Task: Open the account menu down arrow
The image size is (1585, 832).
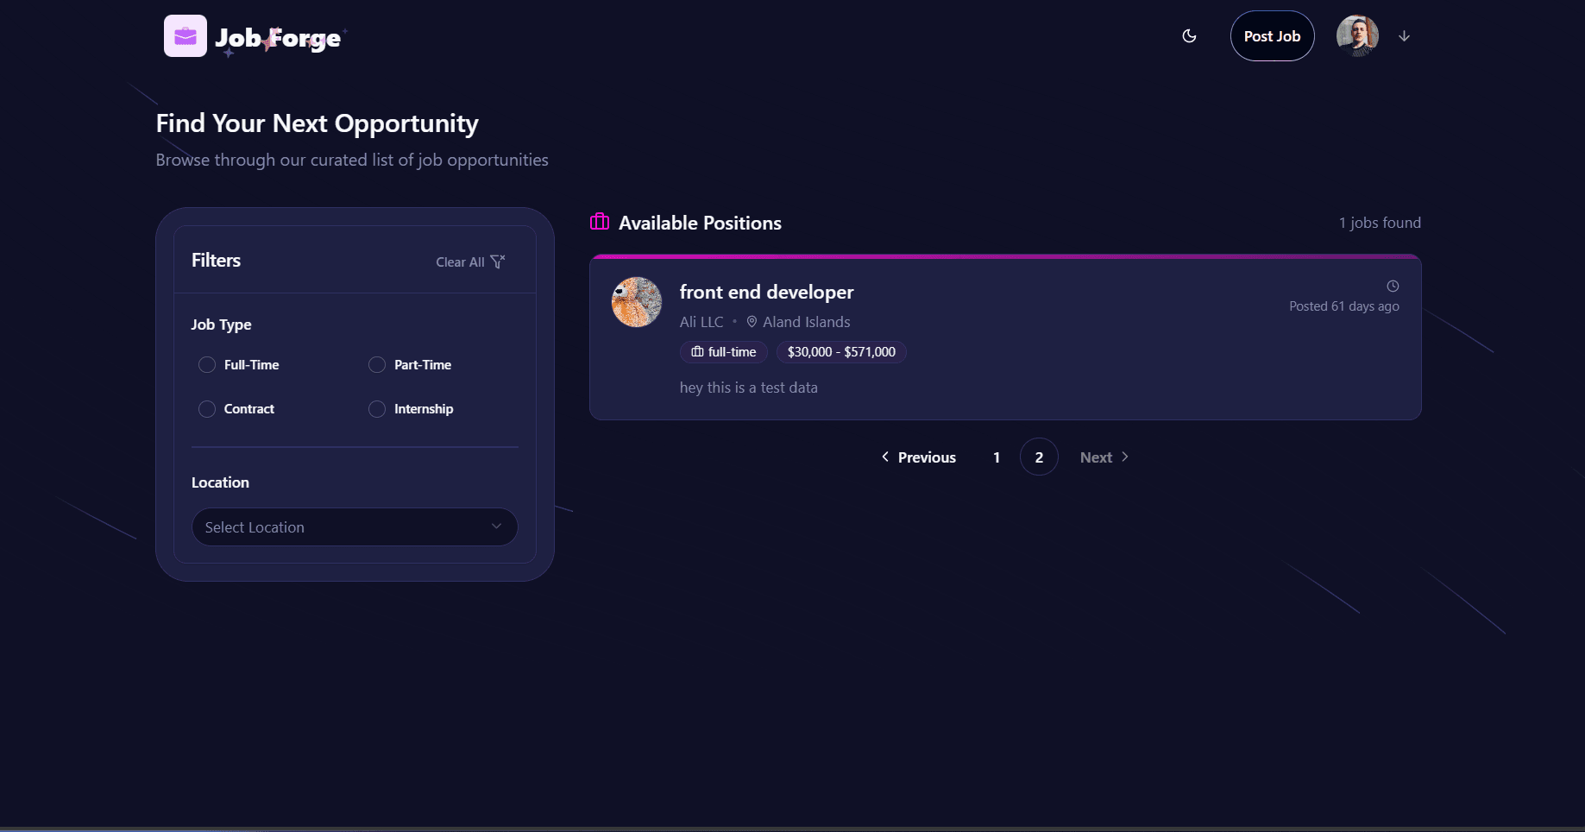Action: click(1404, 36)
